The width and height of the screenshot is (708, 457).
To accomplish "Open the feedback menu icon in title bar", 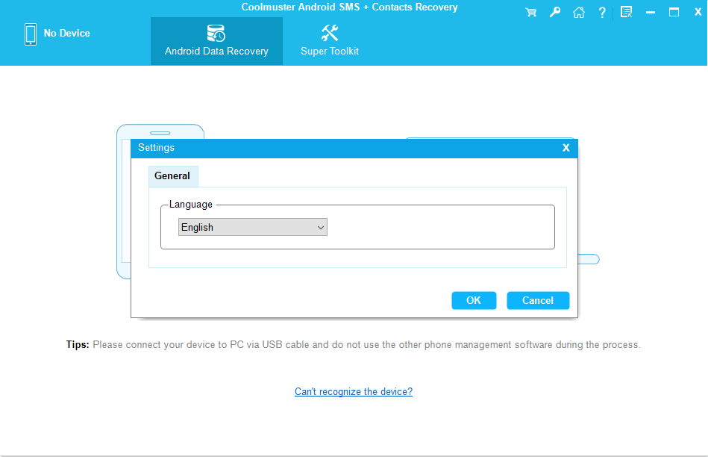I will 626,12.
